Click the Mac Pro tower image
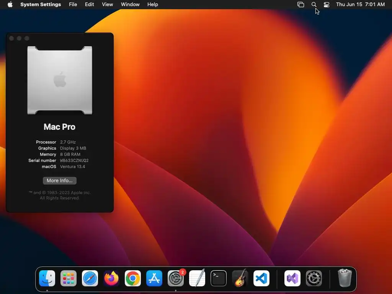 60,80
